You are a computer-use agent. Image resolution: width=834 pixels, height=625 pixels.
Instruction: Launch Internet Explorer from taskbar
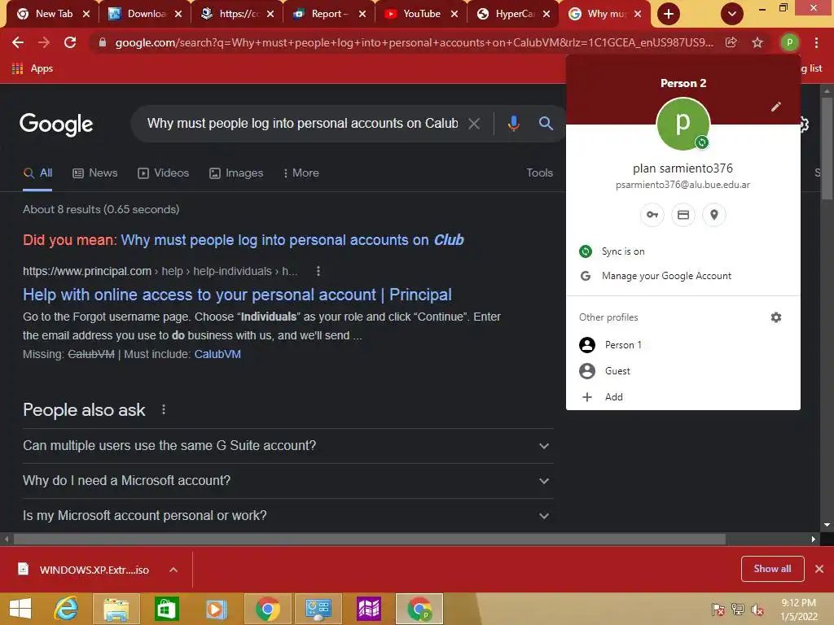pos(66,609)
